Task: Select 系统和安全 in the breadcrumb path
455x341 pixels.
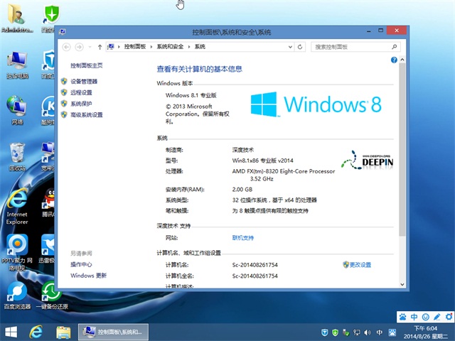Action: pyautogui.click(x=169, y=46)
